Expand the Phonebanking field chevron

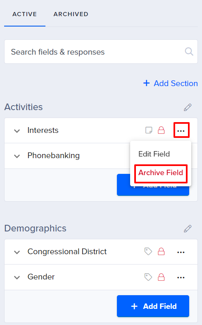17,156
